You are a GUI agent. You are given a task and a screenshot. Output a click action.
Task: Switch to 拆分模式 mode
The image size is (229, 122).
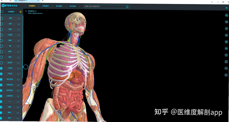[59, 6]
